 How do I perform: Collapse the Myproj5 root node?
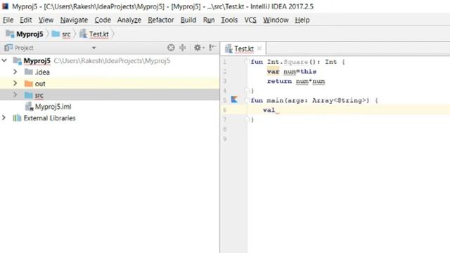pos(4,60)
